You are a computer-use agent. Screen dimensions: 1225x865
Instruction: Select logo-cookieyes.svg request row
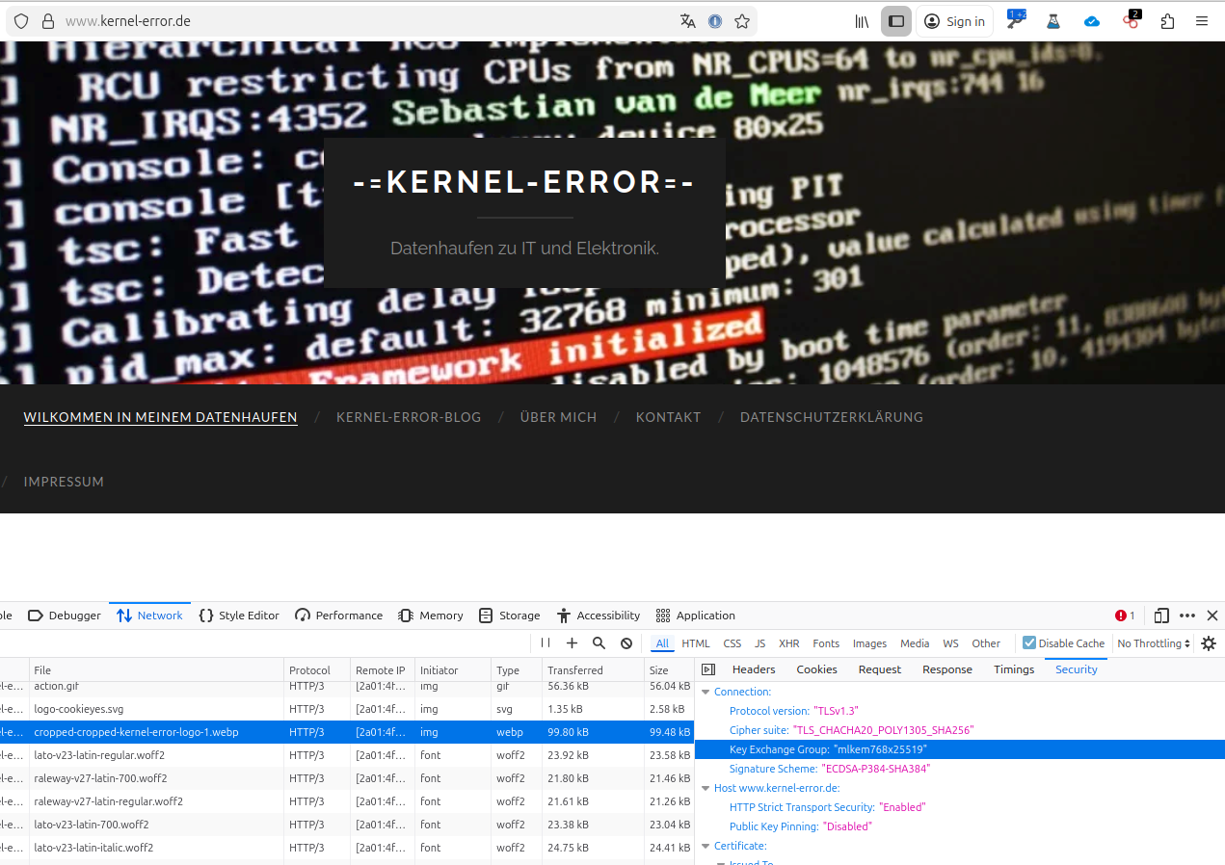coord(79,709)
